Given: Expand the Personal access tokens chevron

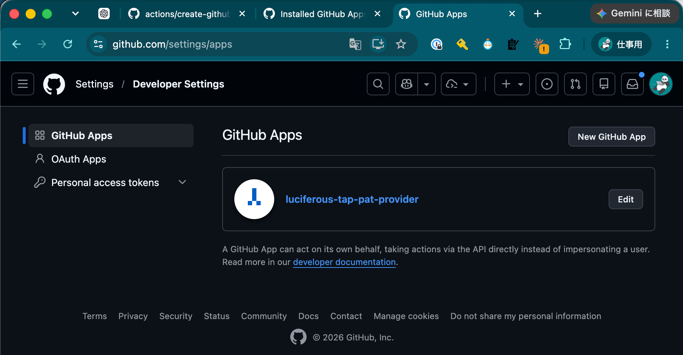Looking at the screenshot, I should click(182, 182).
